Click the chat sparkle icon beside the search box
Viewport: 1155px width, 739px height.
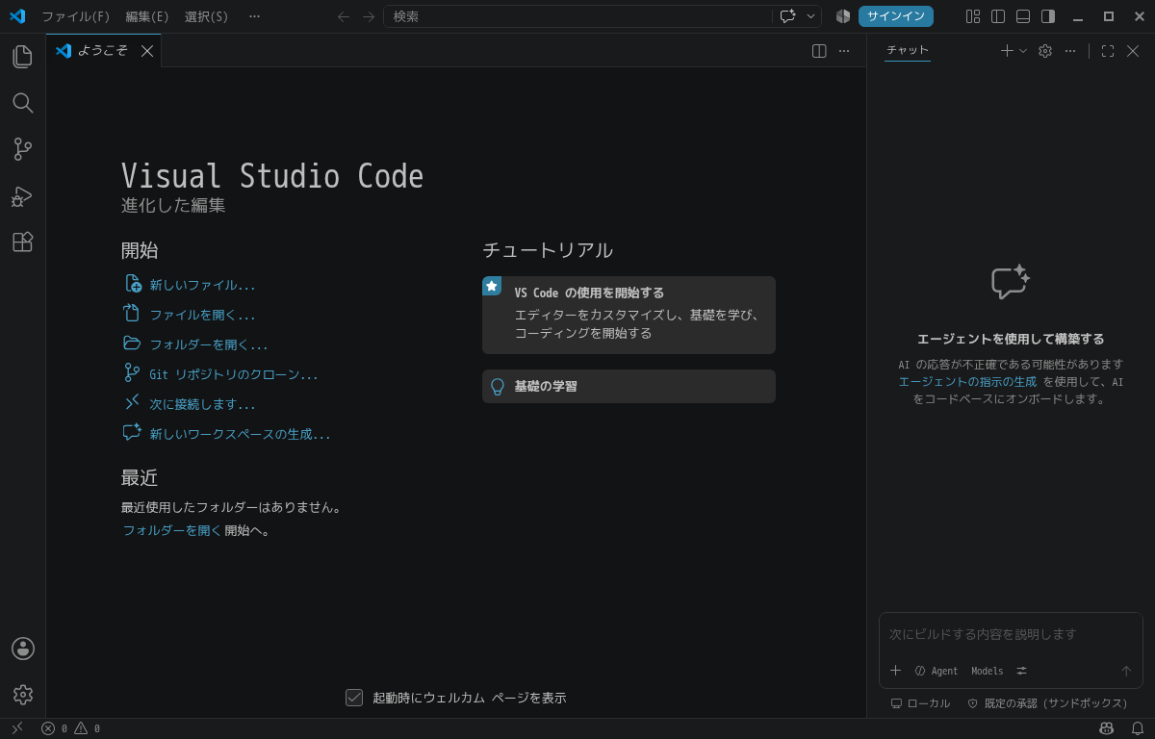point(788,16)
